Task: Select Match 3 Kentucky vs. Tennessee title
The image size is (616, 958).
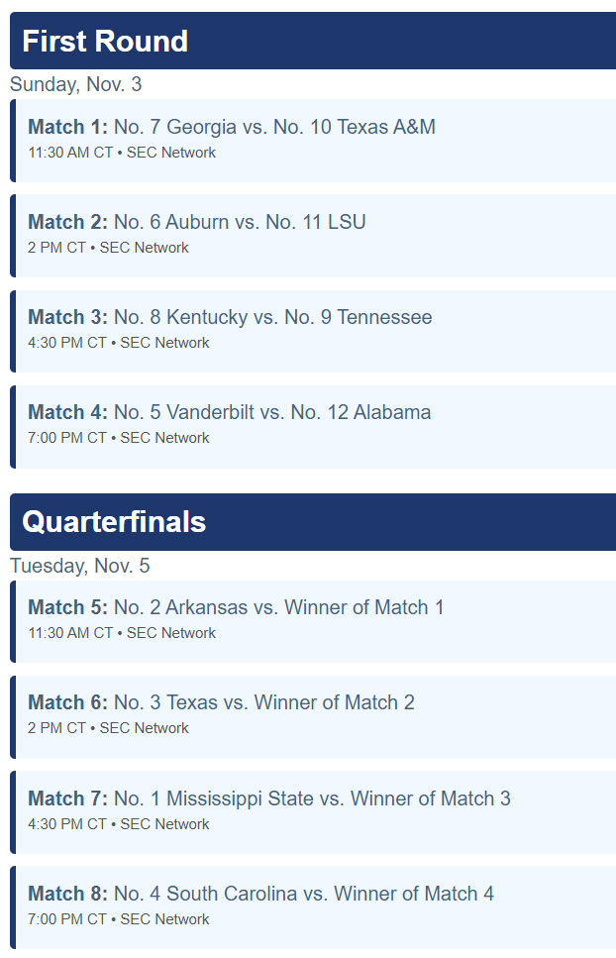Action: (x=230, y=317)
